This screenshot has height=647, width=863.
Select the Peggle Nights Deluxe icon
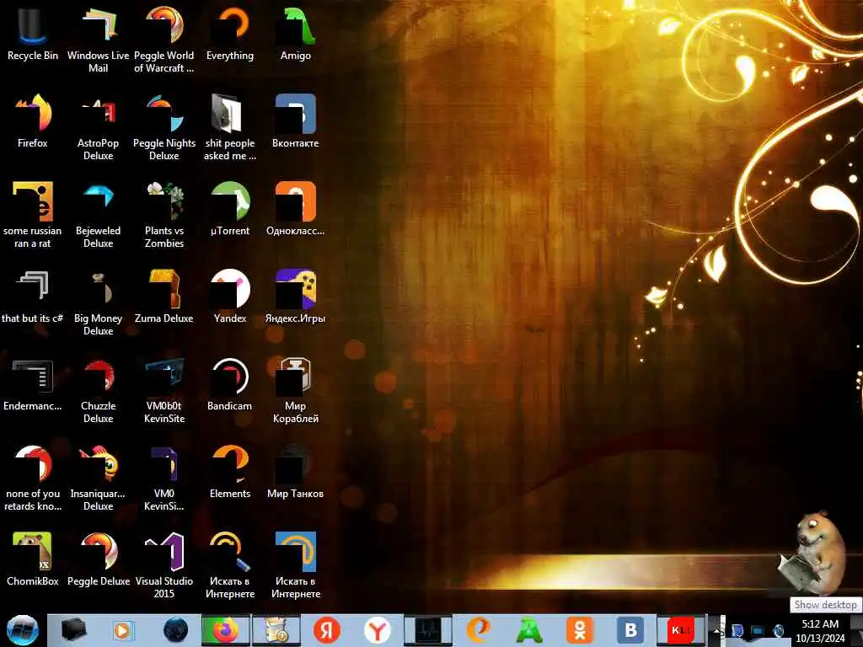point(164,126)
